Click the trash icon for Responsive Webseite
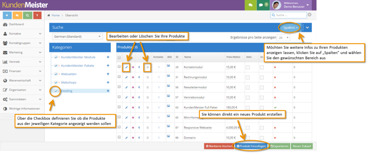 (x=147, y=128)
